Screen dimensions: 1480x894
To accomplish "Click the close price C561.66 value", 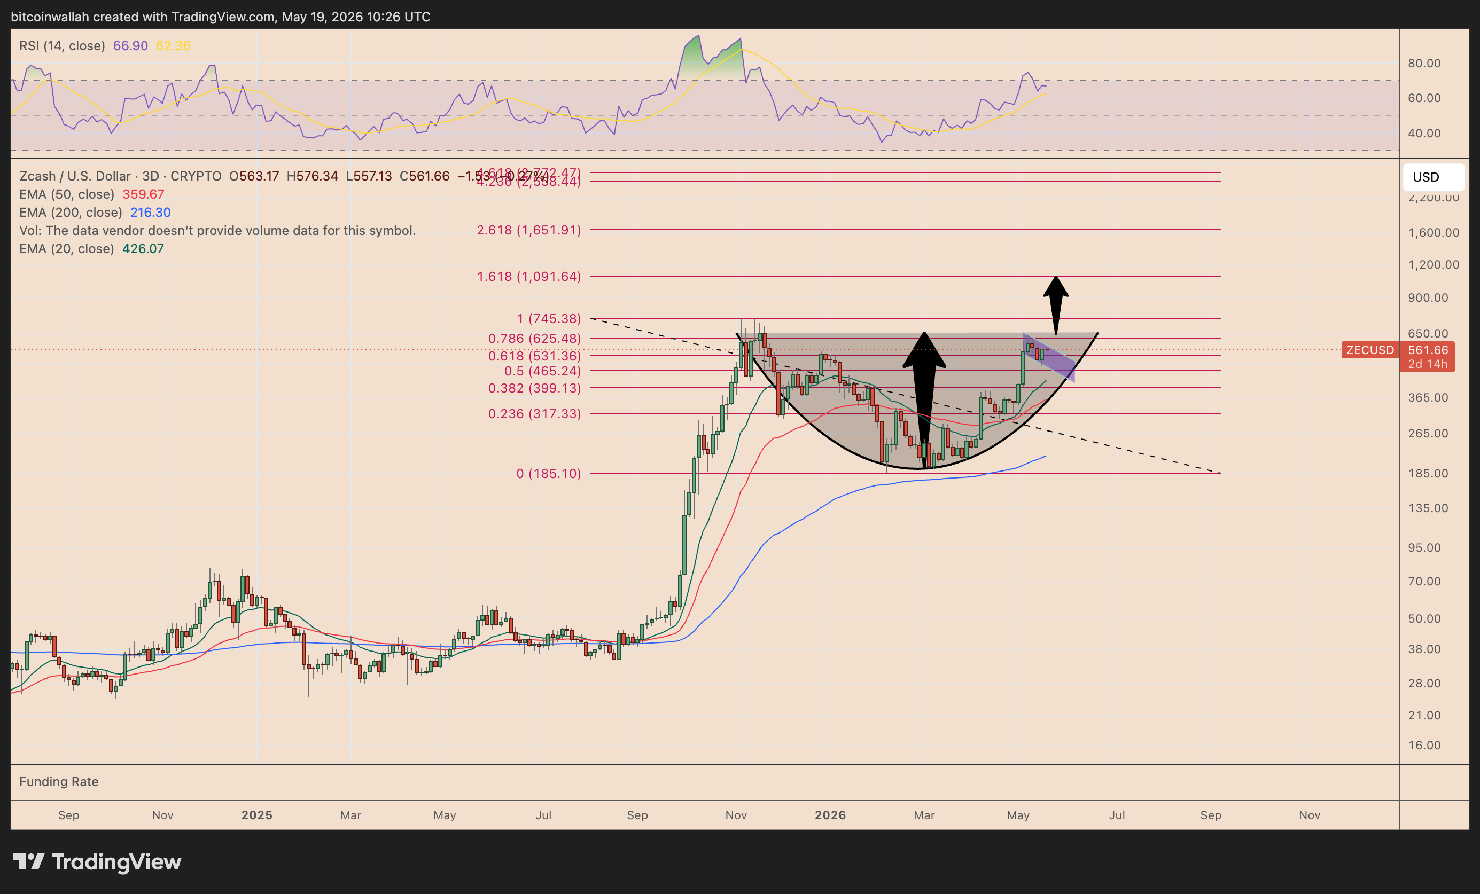I will tap(425, 176).
